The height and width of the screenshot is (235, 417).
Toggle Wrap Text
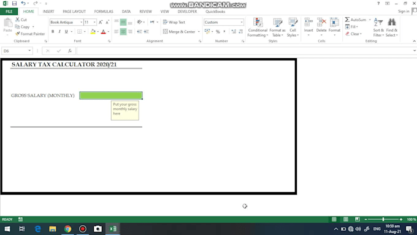tap(174, 22)
